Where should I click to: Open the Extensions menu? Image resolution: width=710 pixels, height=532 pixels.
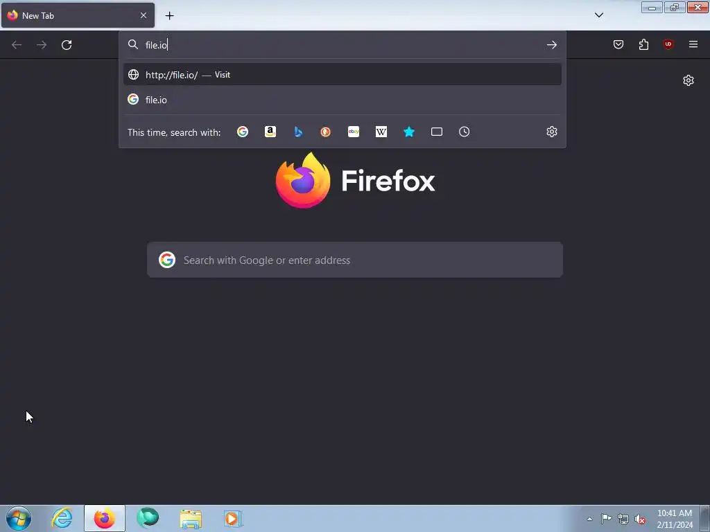pyautogui.click(x=643, y=44)
